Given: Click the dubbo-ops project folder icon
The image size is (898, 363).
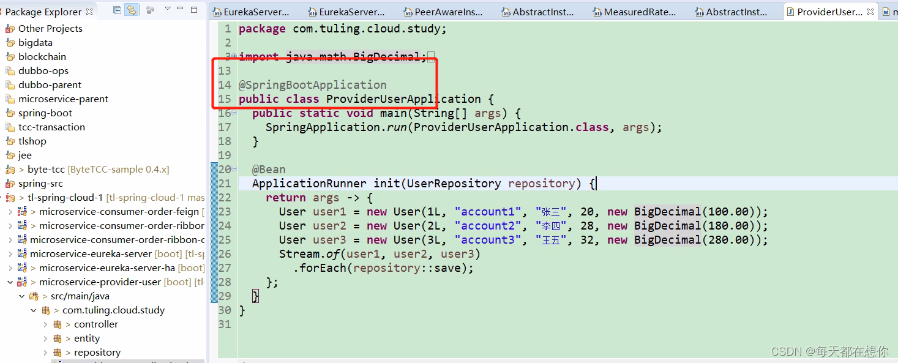Looking at the screenshot, I should pyautogui.click(x=10, y=71).
